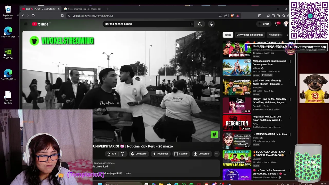Reload the current page
Viewport: 329px width, 185px height.
[x=33, y=16]
